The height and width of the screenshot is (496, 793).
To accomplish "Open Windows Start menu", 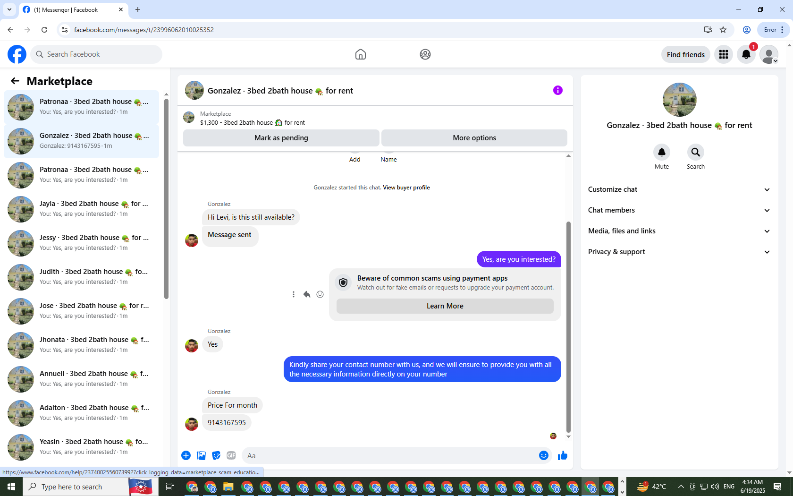I will (11, 487).
